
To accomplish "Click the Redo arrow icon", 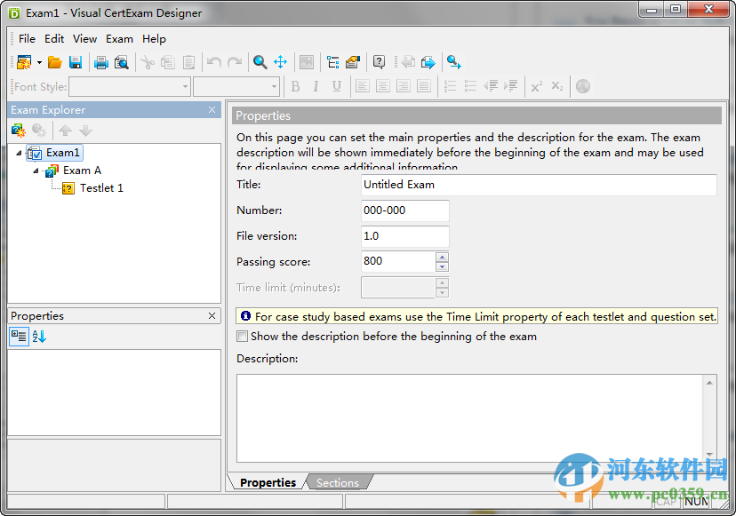I will tap(235, 62).
